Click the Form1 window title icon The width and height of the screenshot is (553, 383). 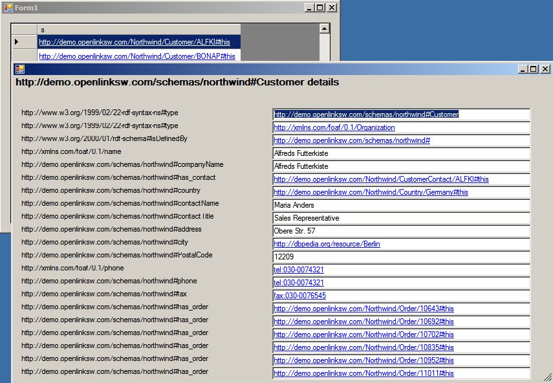pos(8,7)
